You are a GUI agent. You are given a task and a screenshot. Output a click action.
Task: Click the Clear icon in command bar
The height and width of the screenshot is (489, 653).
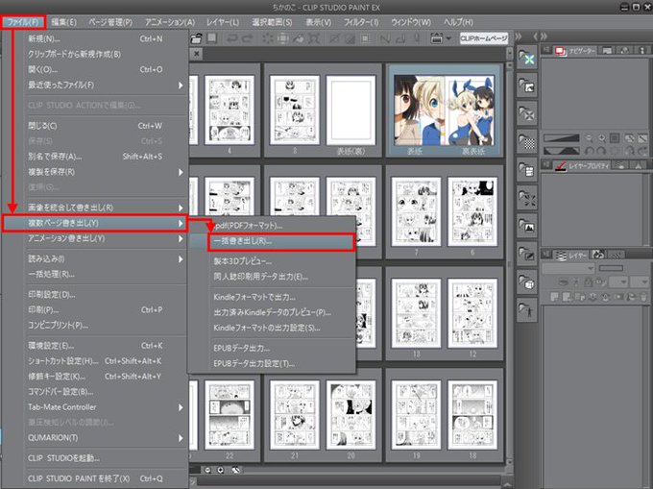[x=267, y=38]
